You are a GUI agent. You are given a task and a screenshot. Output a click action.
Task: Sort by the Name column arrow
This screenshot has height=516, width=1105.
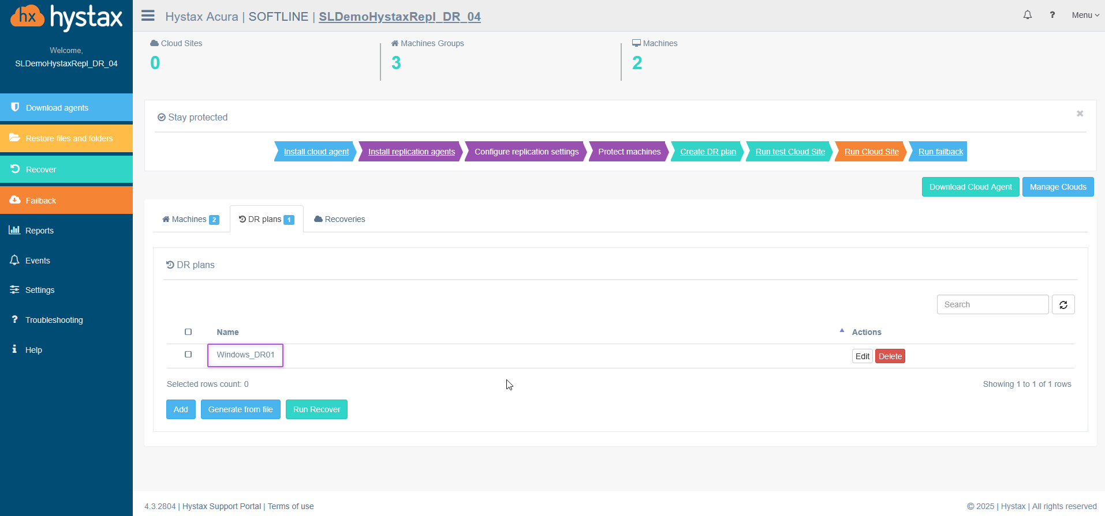coord(842,331)
